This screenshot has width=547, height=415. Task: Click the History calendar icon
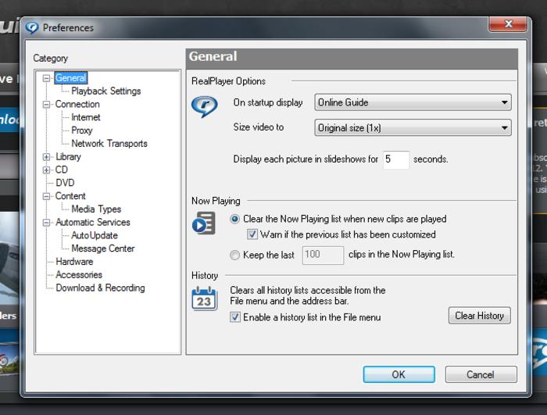[204, 298]
